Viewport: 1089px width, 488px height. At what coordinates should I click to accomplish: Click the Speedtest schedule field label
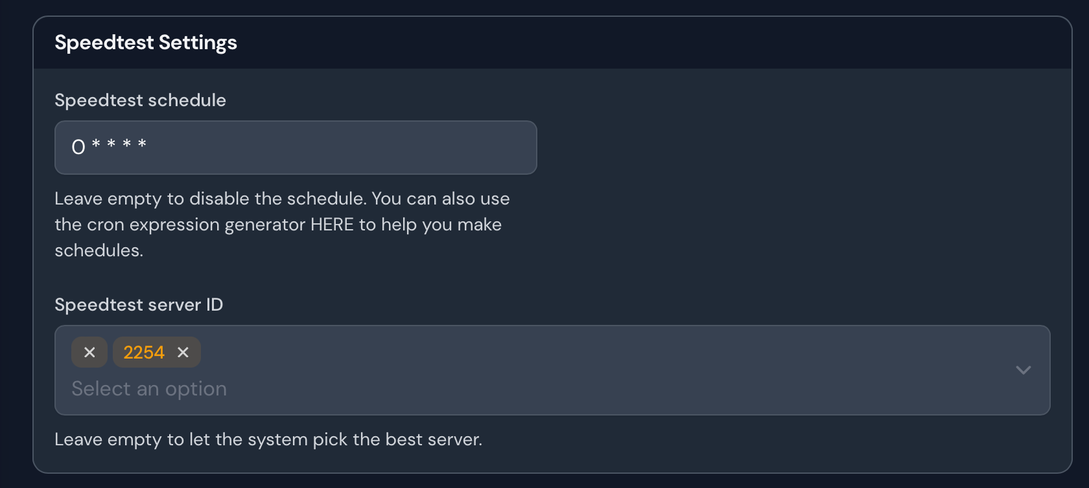pos(140,100)
